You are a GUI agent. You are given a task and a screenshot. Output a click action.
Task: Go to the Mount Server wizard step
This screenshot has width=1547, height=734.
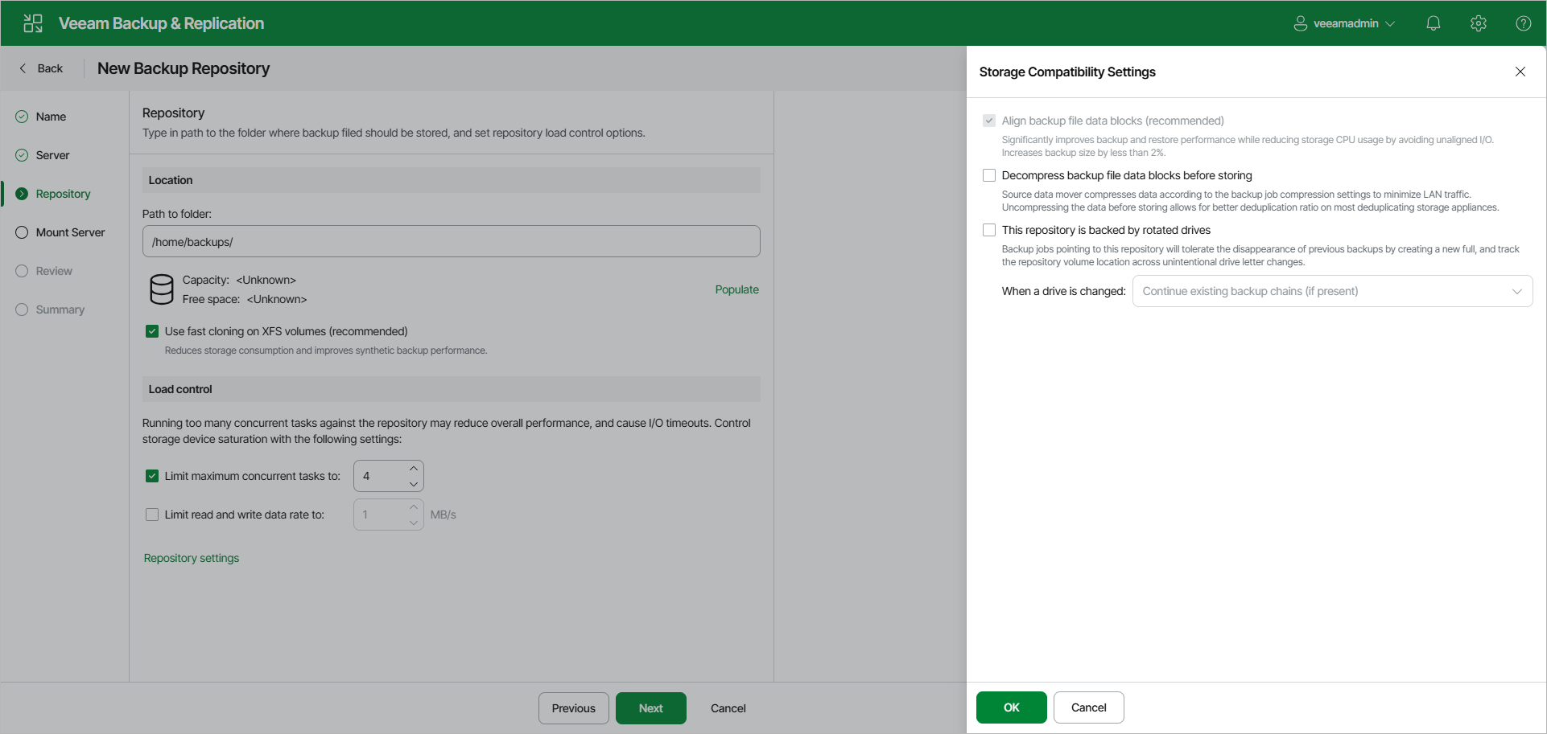coord(70,232)
